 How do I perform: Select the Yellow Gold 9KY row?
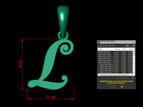(x=115, y=52)
